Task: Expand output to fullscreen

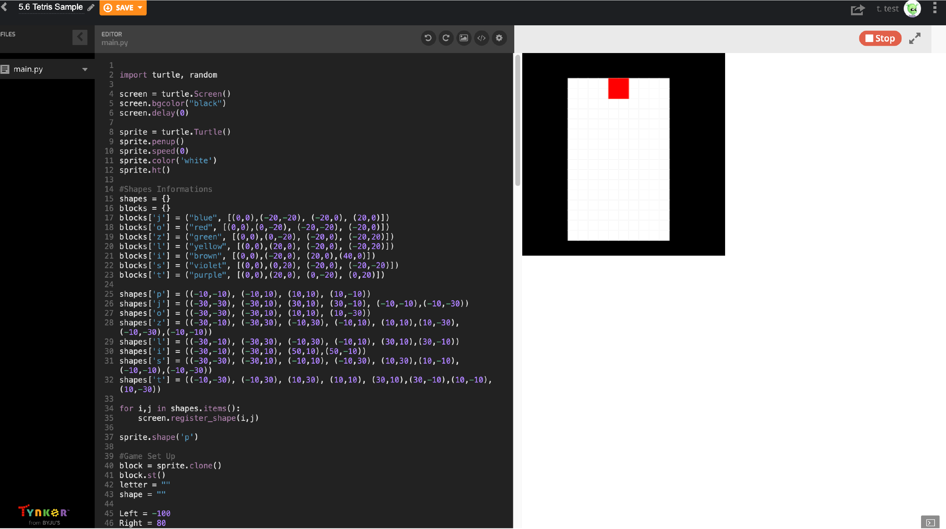Action: 915,38
